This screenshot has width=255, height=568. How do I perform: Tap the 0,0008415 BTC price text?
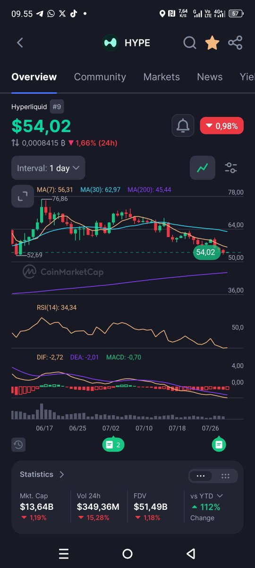coord(43,142)
